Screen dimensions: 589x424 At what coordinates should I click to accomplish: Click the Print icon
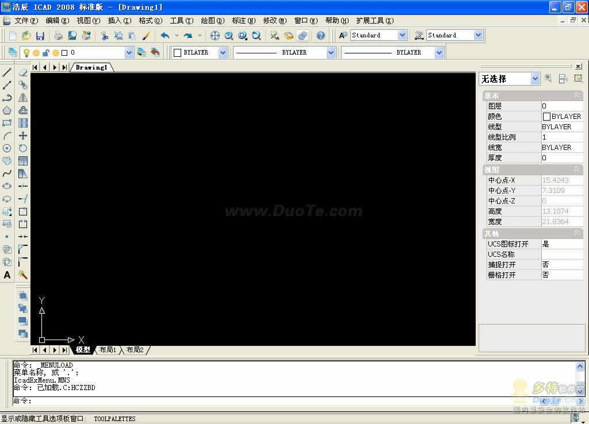[x=58, y=36]
